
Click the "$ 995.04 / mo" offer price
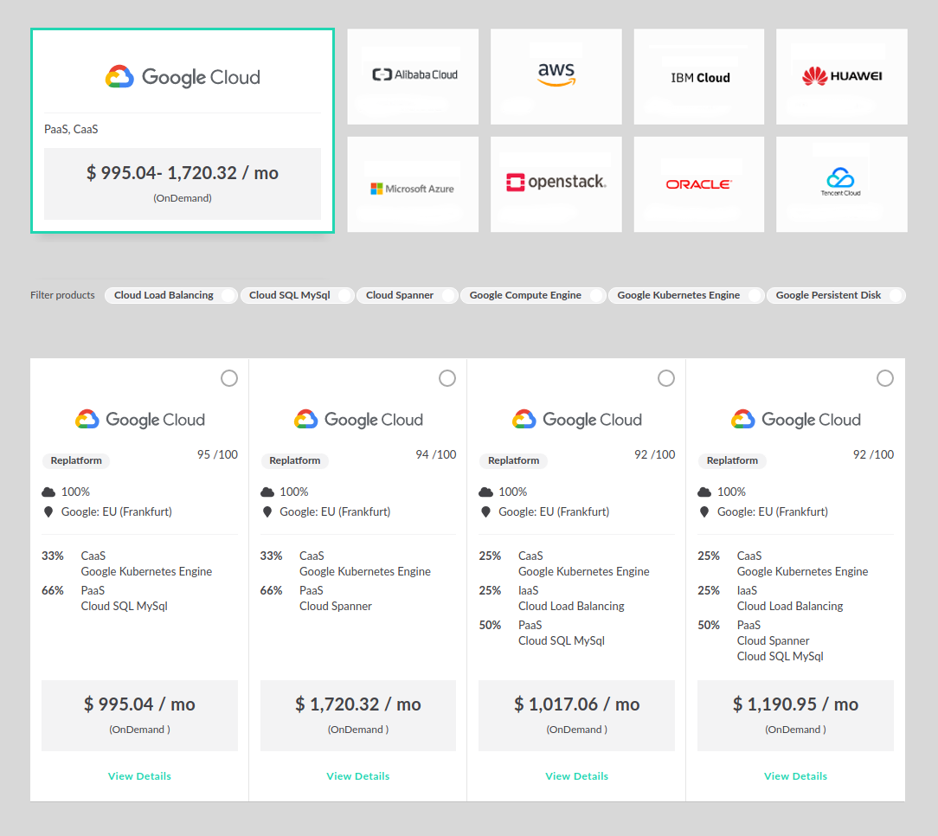click(x=139, y=704)
